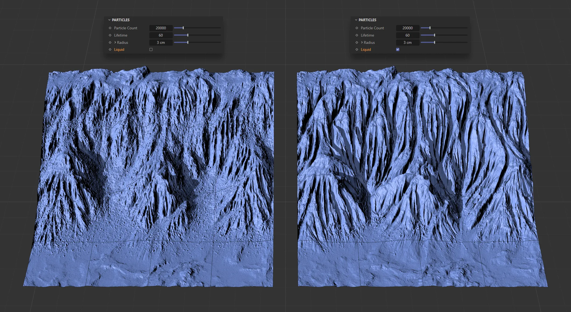Image resolution: width=571 pixels, height=312 pixels.
Task: Expand Radius sub-options in left panel
Action: click(x=115, y=42)
